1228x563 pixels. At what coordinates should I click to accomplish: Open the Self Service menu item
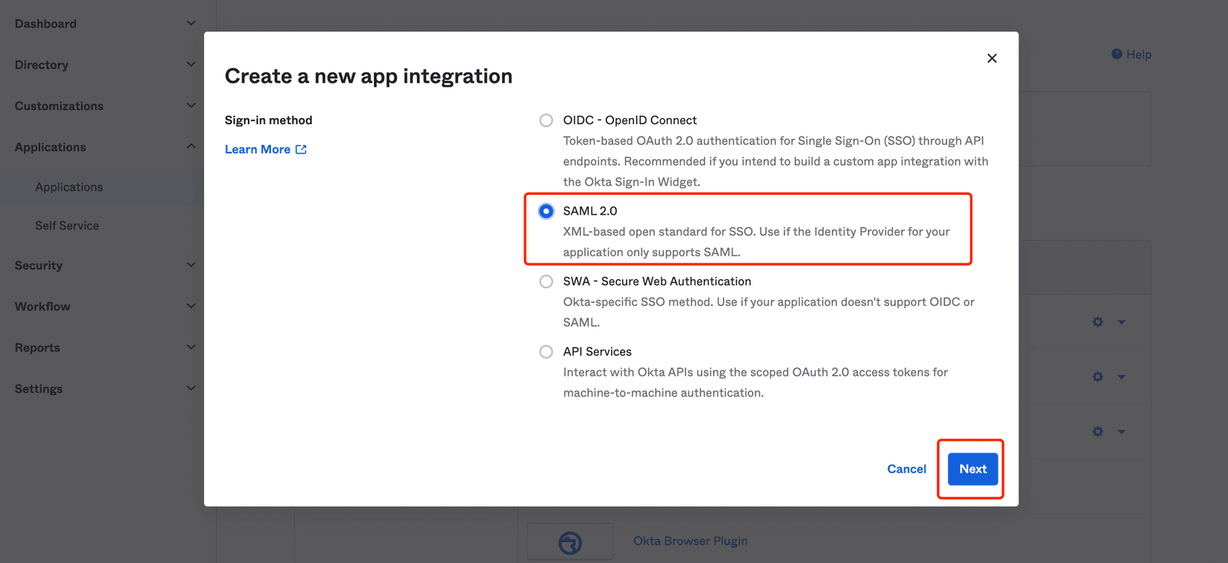(x=67, y=226)
